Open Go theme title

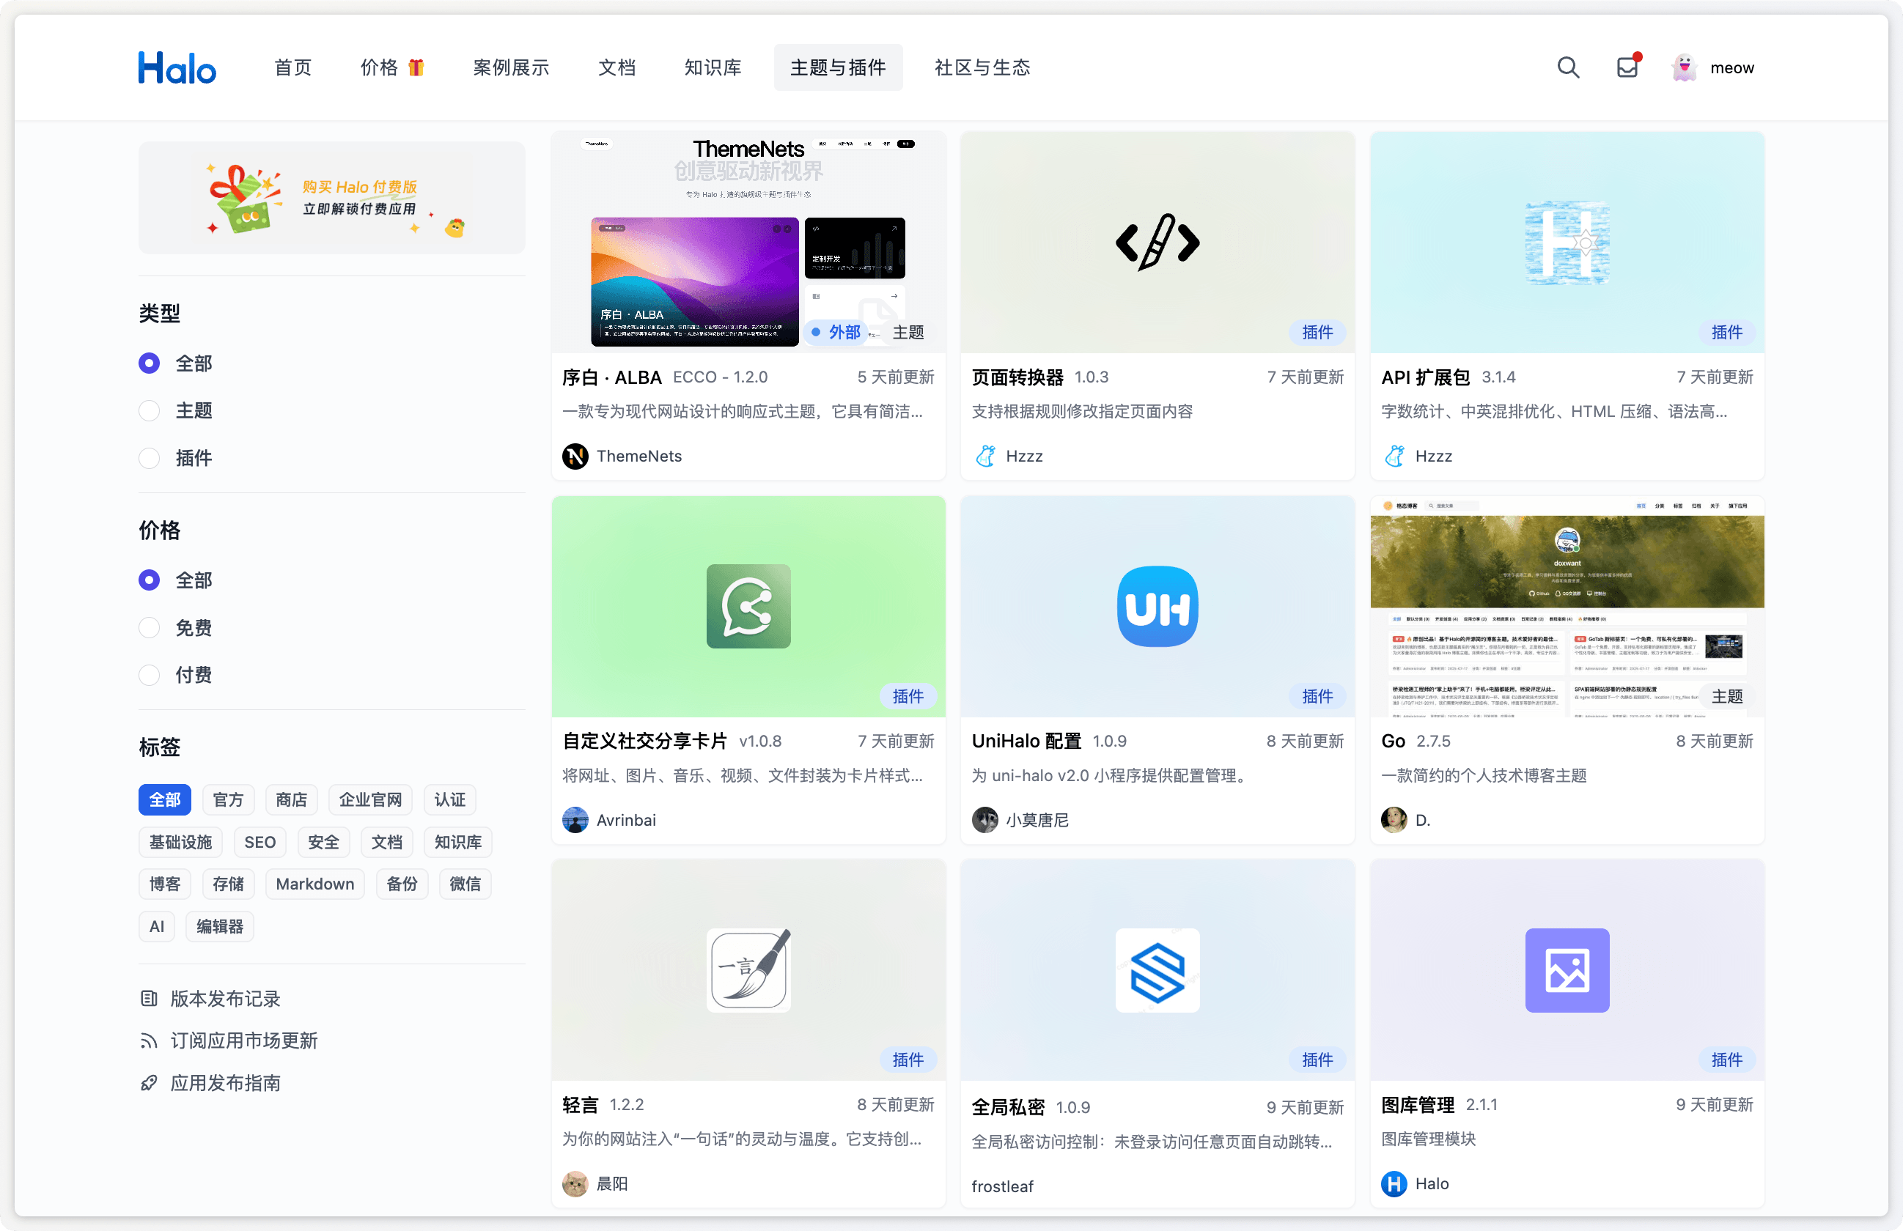coord(1393,741)
